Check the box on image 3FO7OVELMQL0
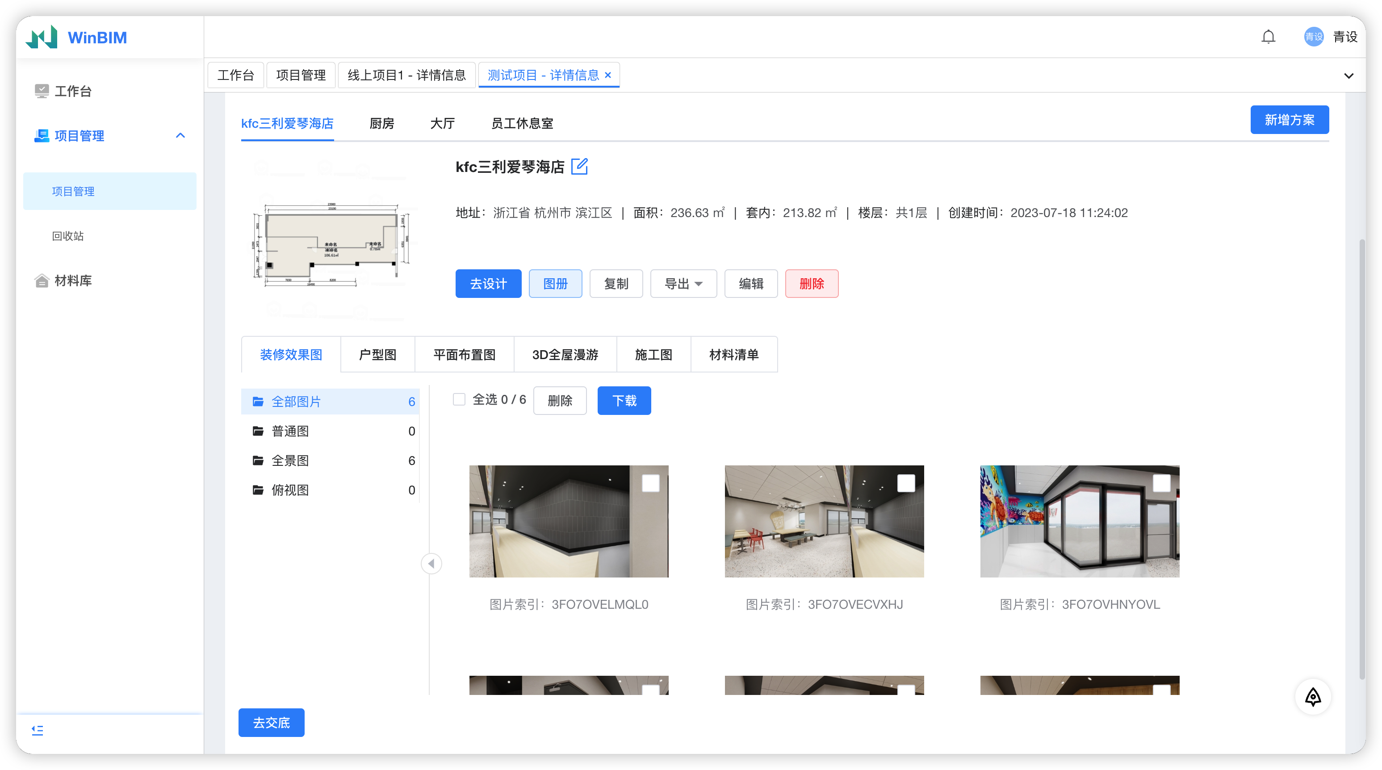This screenshot has width=1382, height=770. 650,483
